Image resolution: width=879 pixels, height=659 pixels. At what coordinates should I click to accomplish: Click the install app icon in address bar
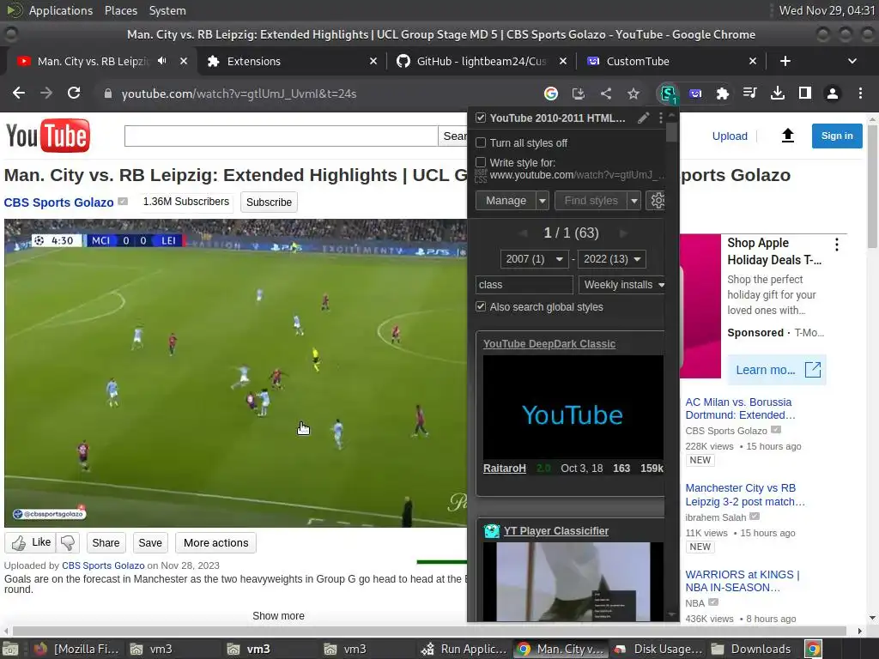click(579, 94)
